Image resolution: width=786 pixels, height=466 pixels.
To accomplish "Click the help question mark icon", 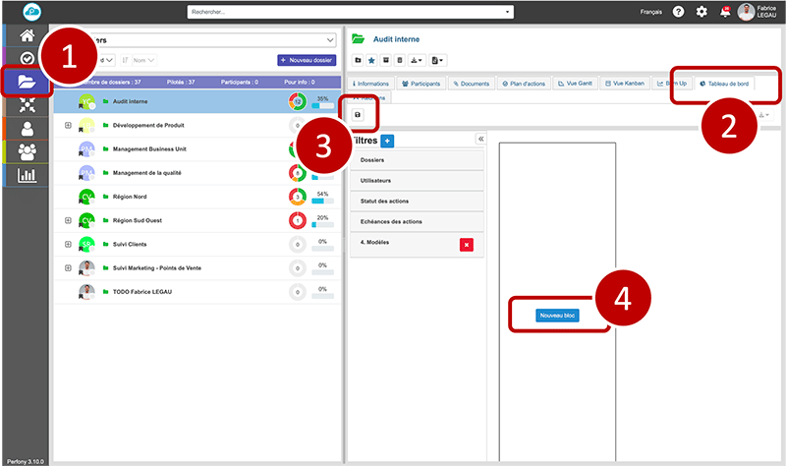I will pos(678,12).
